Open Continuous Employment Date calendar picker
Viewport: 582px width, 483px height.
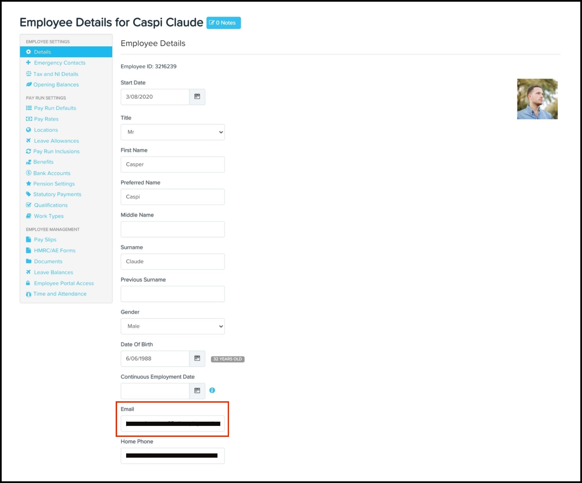coord(197,391)
